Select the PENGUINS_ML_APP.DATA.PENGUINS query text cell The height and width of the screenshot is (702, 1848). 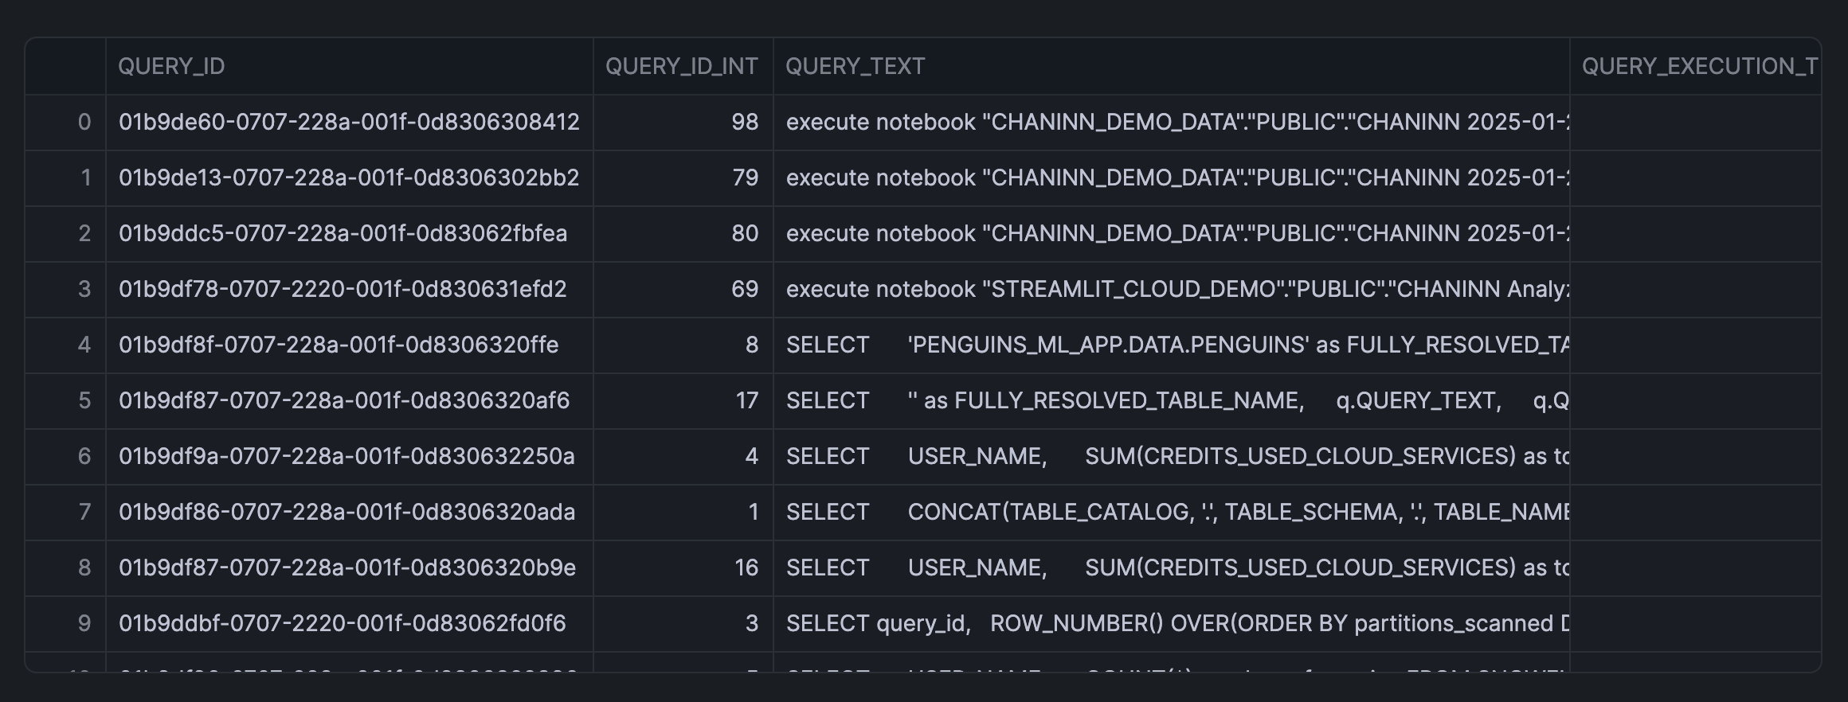[x=1176, y=345]
